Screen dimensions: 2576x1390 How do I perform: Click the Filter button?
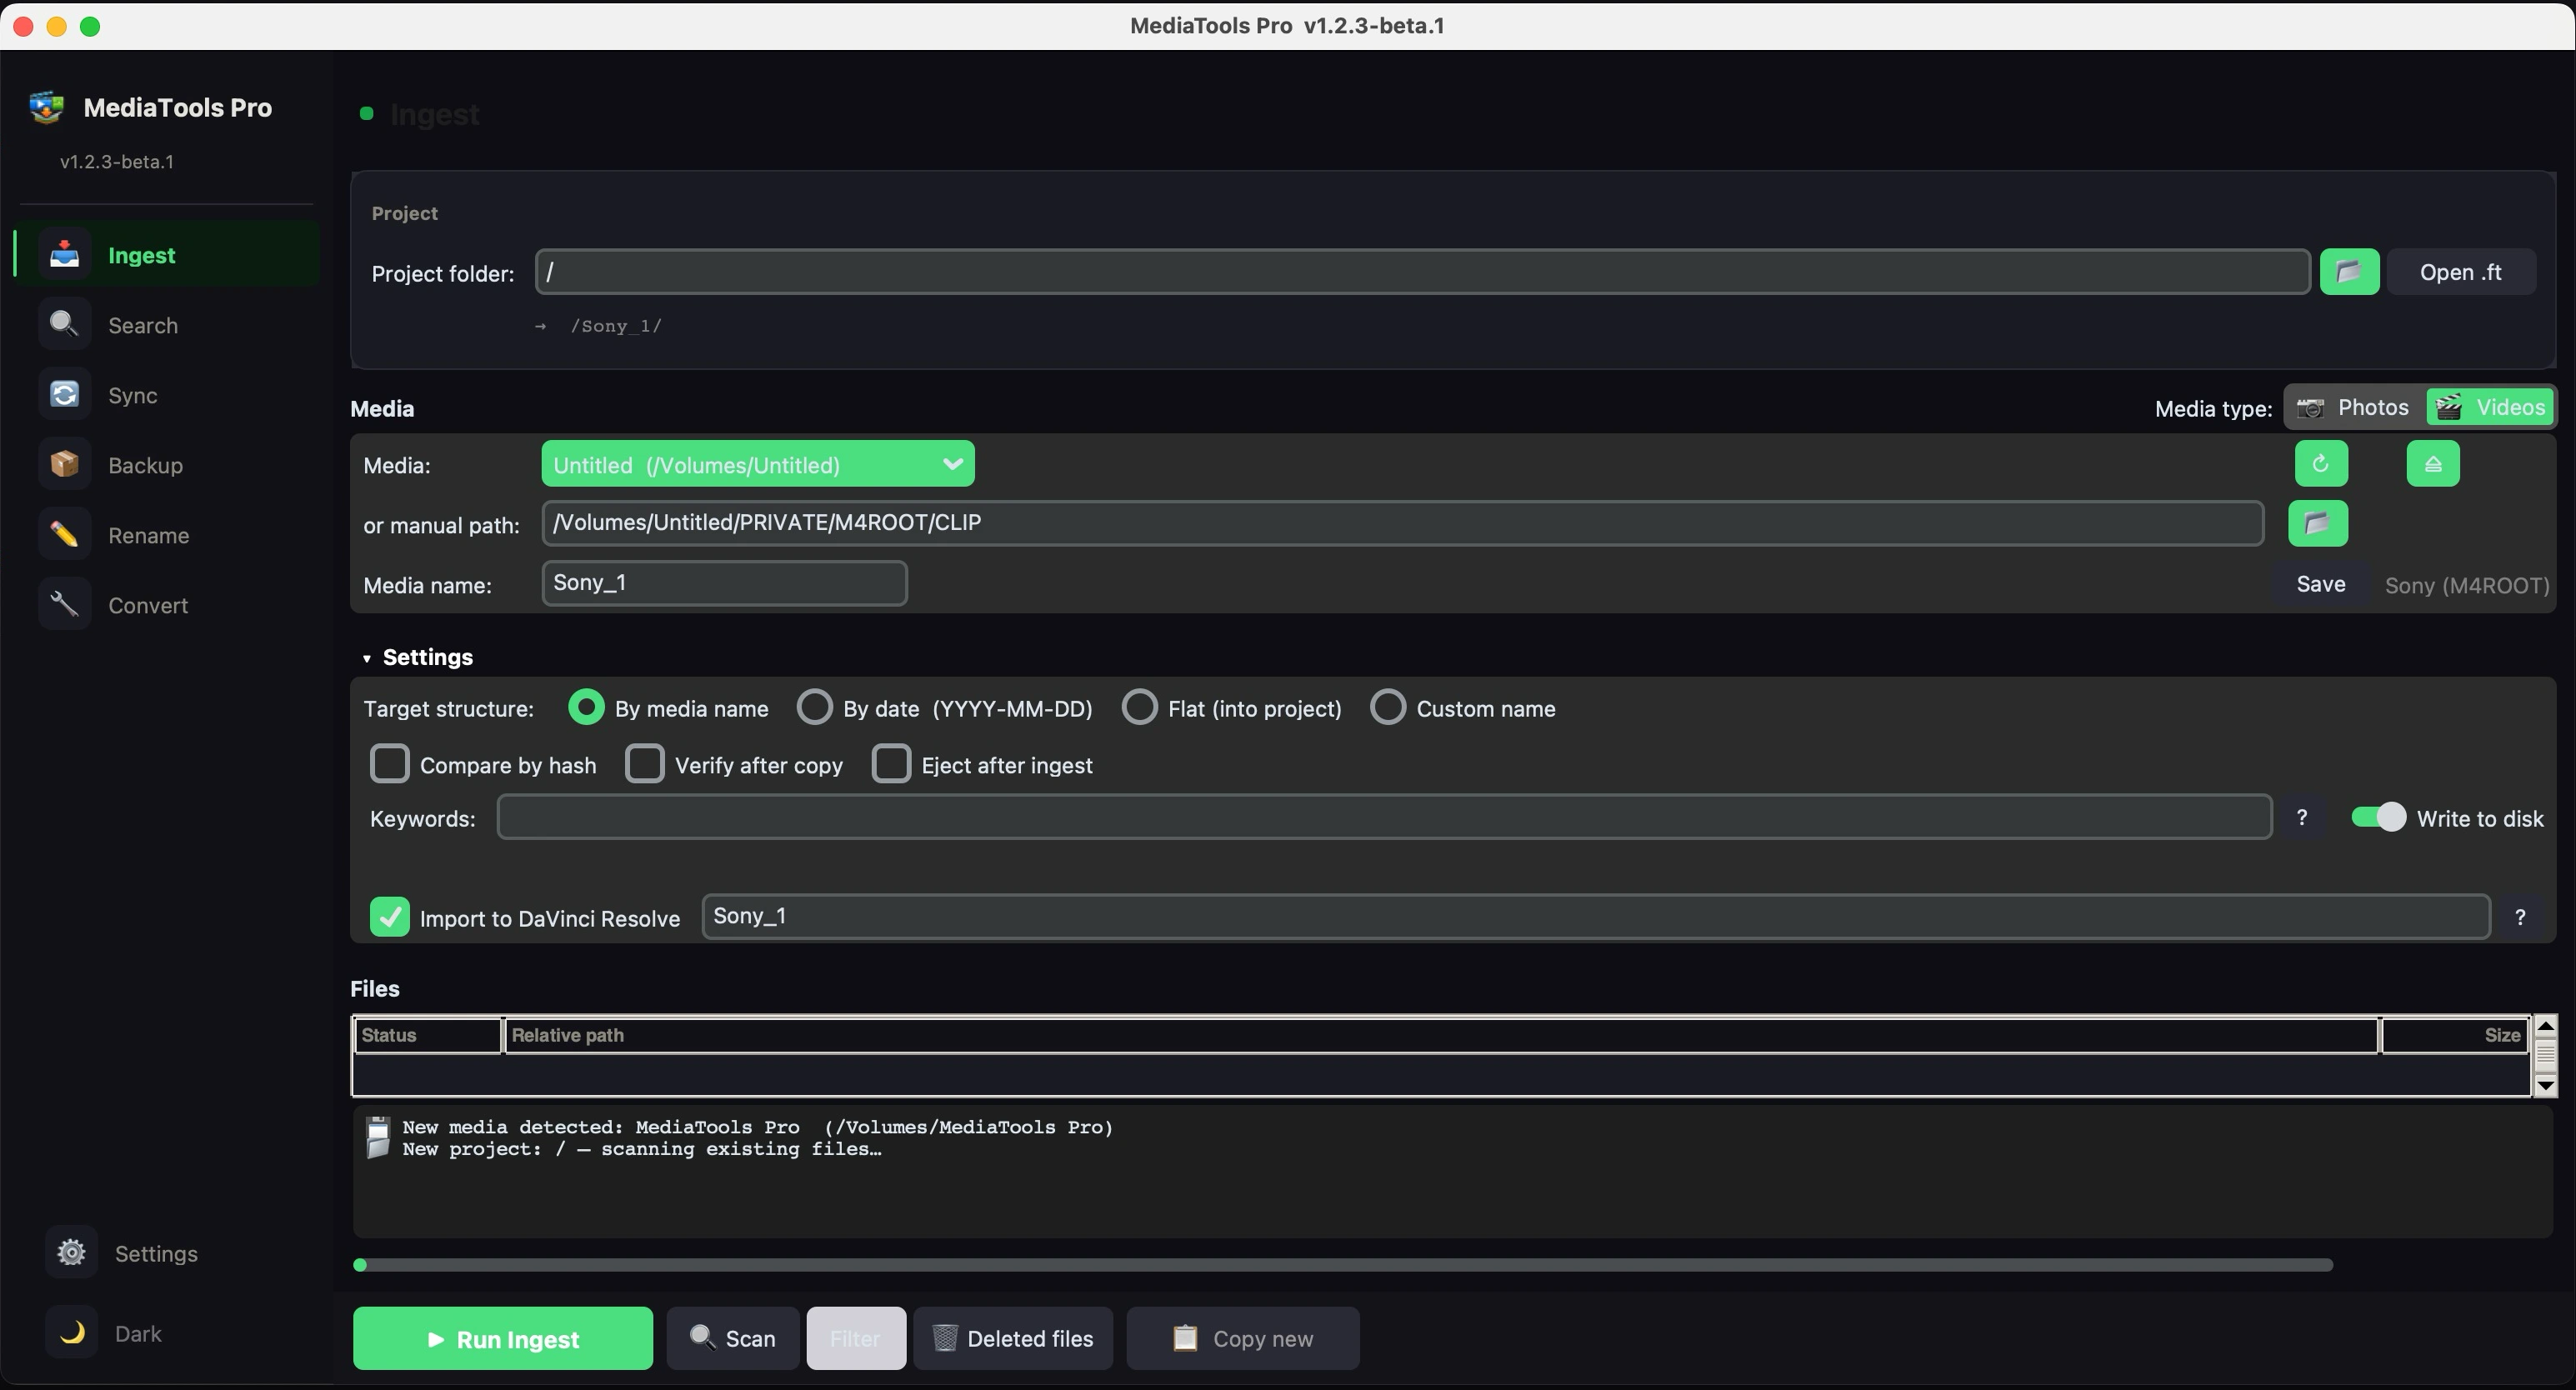(x=856, y=1338)
